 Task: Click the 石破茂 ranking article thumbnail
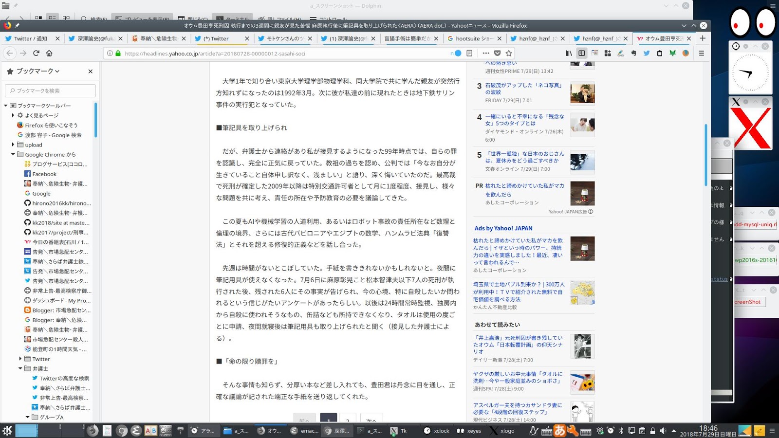(582, 93)
